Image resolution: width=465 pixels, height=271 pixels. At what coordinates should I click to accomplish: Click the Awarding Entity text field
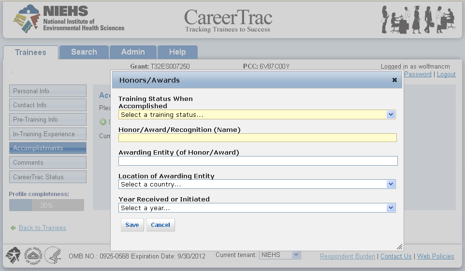(x=258, y=161)
